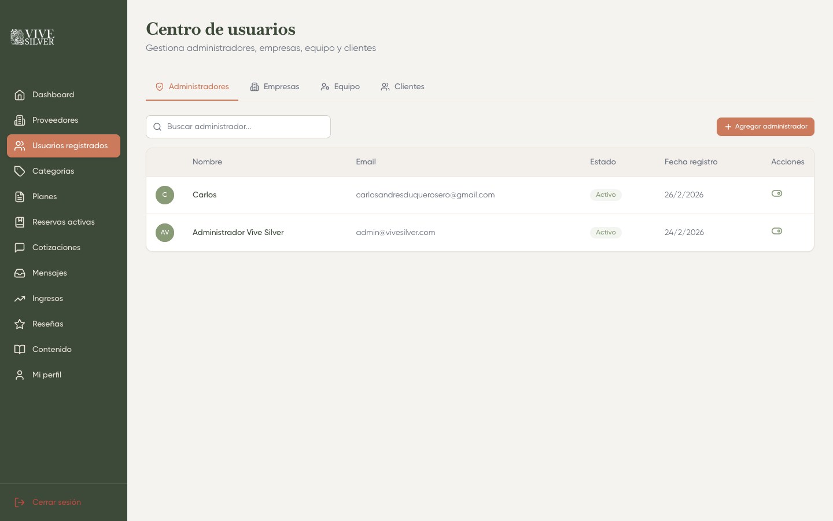Image resolution: width=833 pixels, height=521 pixels.
Task: Open Mensajes using the inbox icon
Action: [20, 273]
